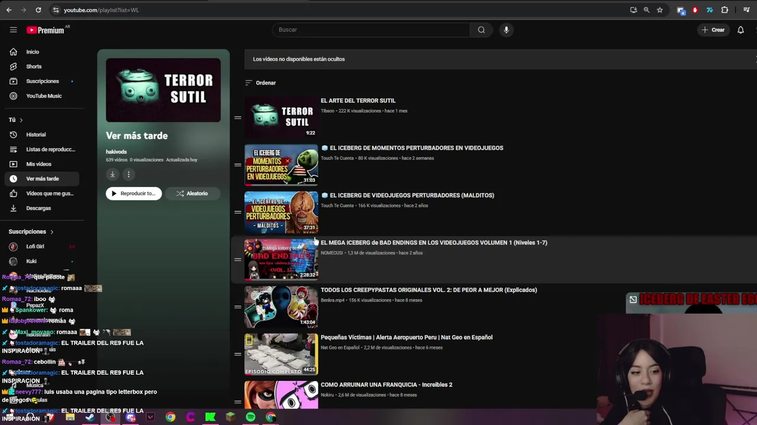The height and width of the screenshot is (425, 757).
Task: Open the Kuki subscription
Action: [41, 261]
